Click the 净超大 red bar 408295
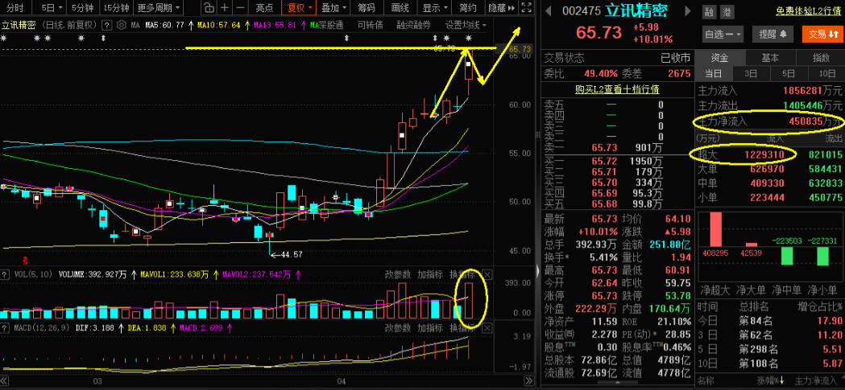The width and height of the screenshot is (845, 390). tap(715, 229)
